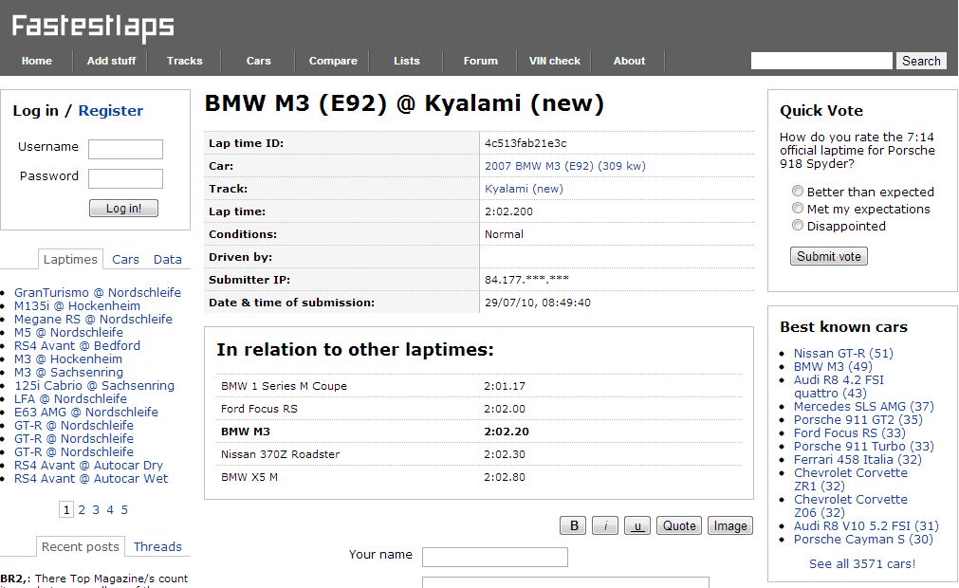Click the Username input field
Image resolution: width=959 pixels, height=588 pixels.
coord(126,149)
